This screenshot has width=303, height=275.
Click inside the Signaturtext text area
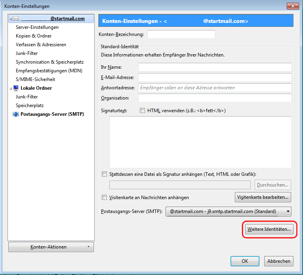200,142
